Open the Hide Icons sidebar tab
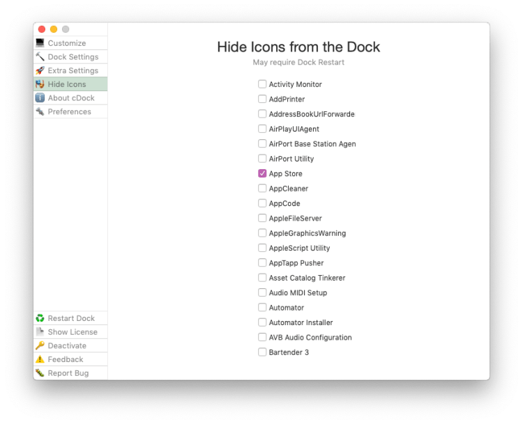 [70, 84]
